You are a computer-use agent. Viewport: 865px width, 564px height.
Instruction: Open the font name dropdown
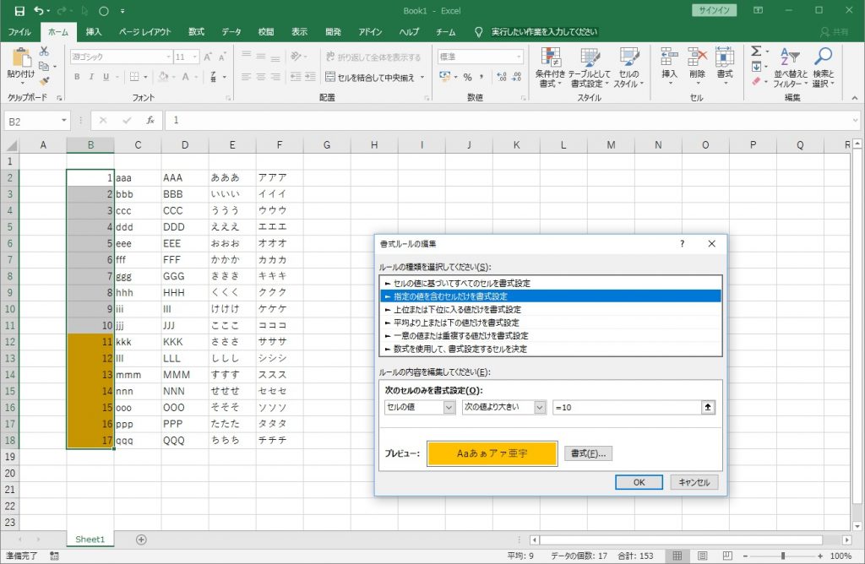pos(168,57)
